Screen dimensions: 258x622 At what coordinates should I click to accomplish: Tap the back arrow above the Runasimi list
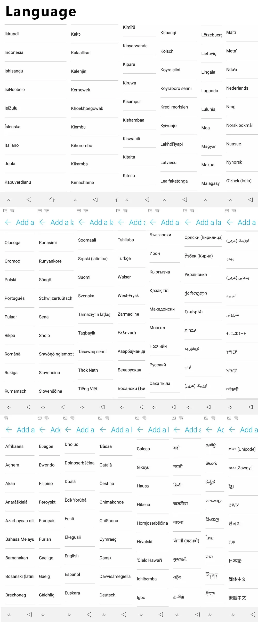pos(42,222)
